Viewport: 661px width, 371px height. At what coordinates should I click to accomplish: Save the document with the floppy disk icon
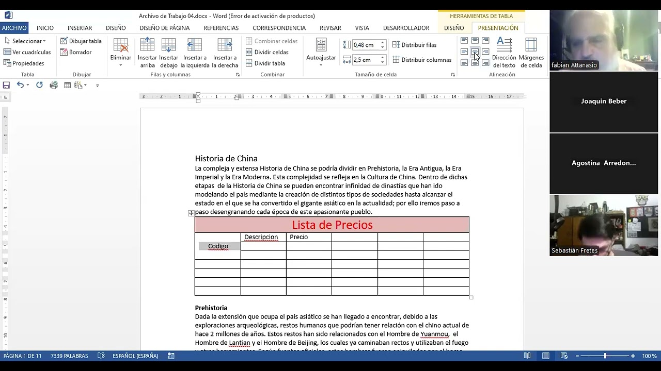click(x=6, y=85)
